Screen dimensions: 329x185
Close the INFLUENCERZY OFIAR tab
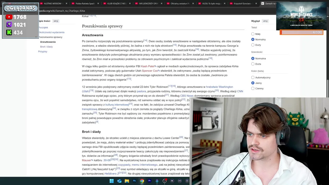point(161,4)
